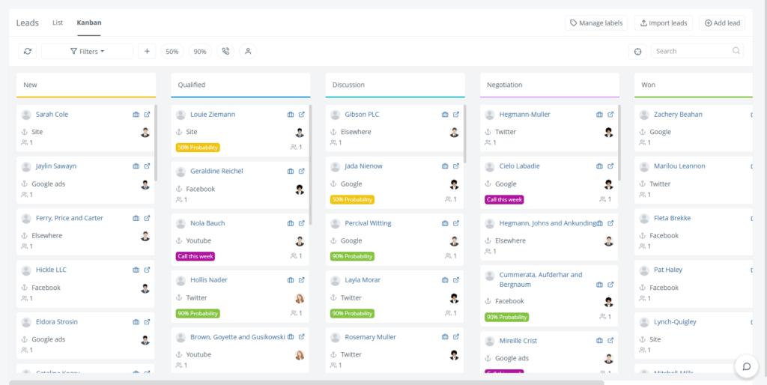
Task: Click the Qualified column vertical scrollbar
Action: (x=311, y=165)
